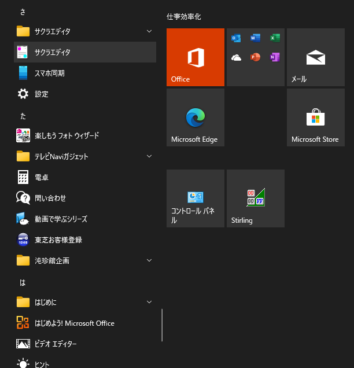Click the 楽しもう フォト ウィザード icon
354x368 pixels.
click(23, 135)
